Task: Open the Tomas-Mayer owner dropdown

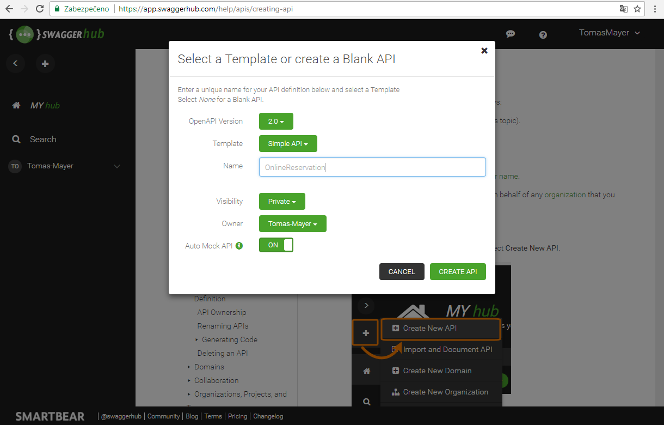Action: click(x=292, y=224)
